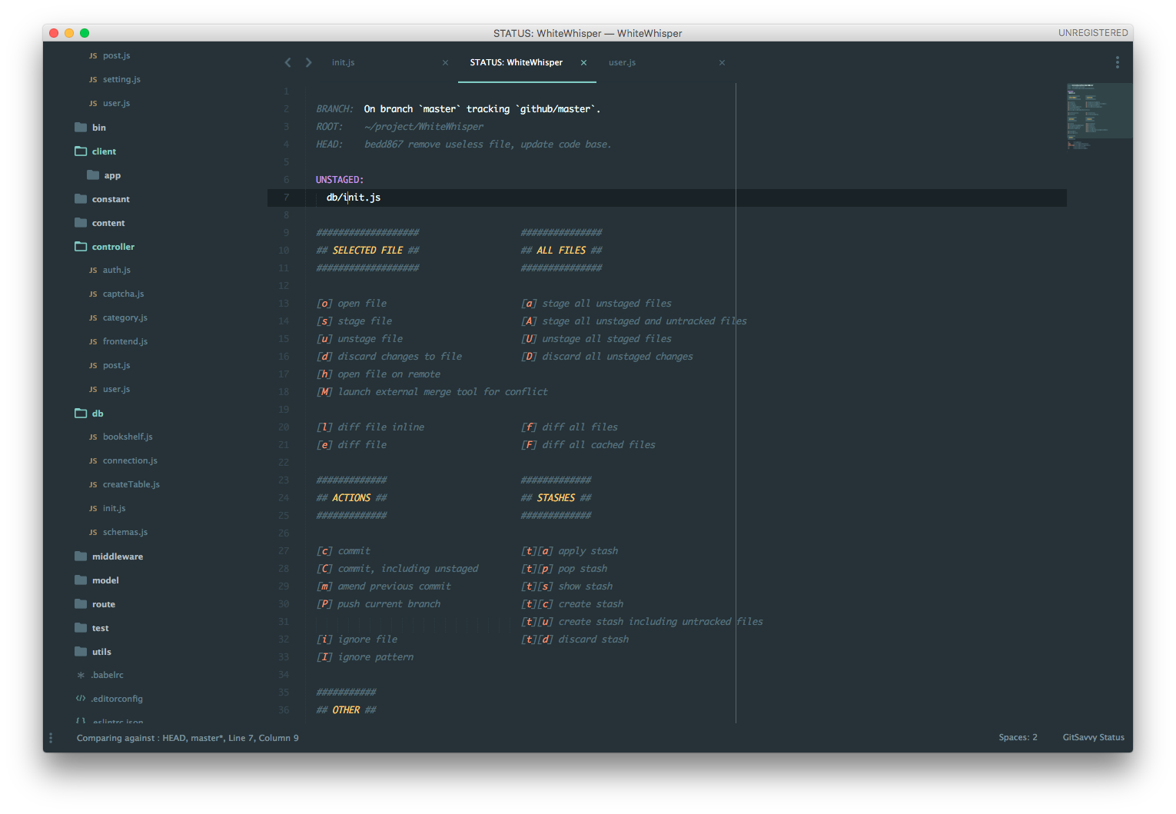This screenshot has height=814, width=1176.
Task: Switch to the user.js tab
Action: click(x=622, y=62)
